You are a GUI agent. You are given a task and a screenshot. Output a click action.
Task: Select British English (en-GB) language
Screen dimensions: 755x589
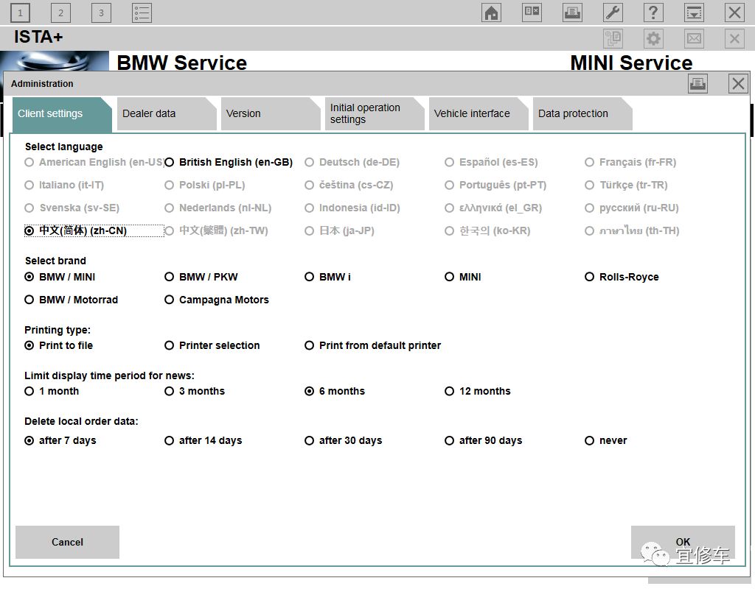tap(229, 162)
